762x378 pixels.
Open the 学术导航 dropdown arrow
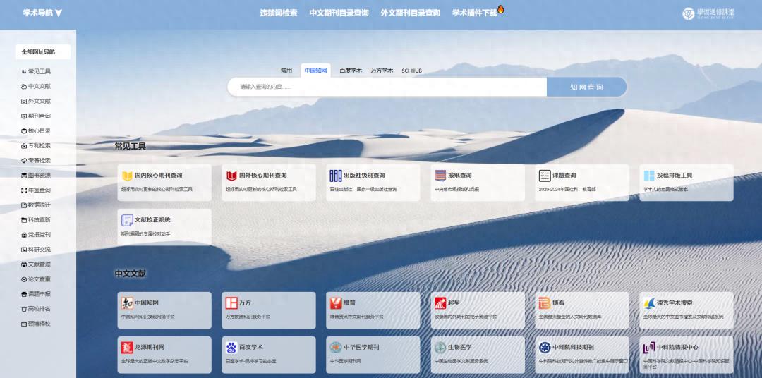tap(59, 13)
